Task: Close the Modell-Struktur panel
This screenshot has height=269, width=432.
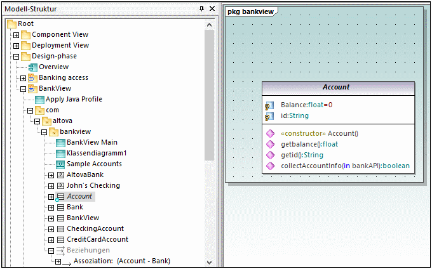Action: point(212,8)
